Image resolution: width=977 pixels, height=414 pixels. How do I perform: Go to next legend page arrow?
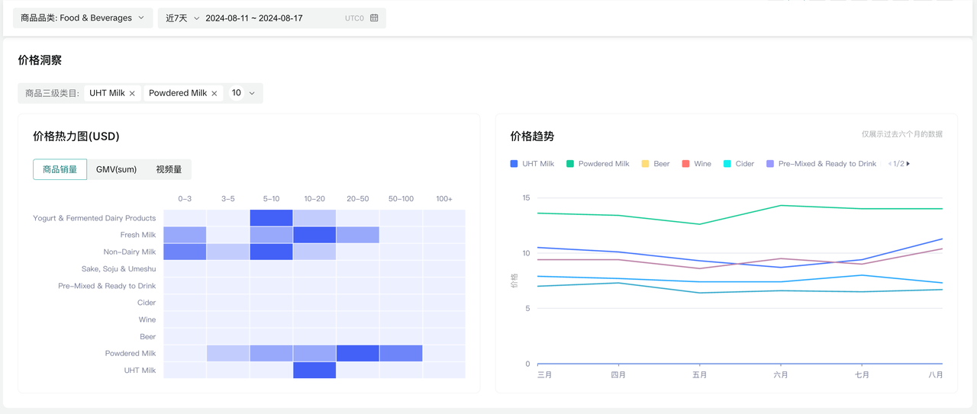[x=908, y=164]
